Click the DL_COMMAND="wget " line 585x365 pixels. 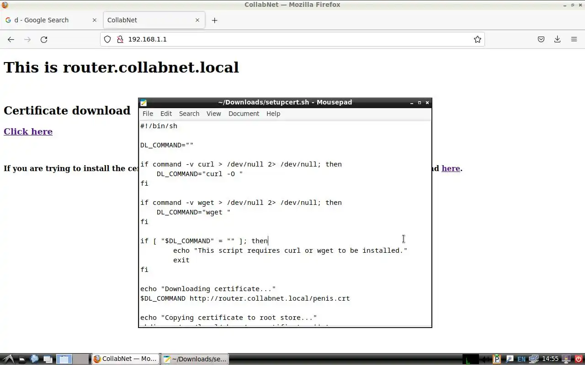pos(193,212)
